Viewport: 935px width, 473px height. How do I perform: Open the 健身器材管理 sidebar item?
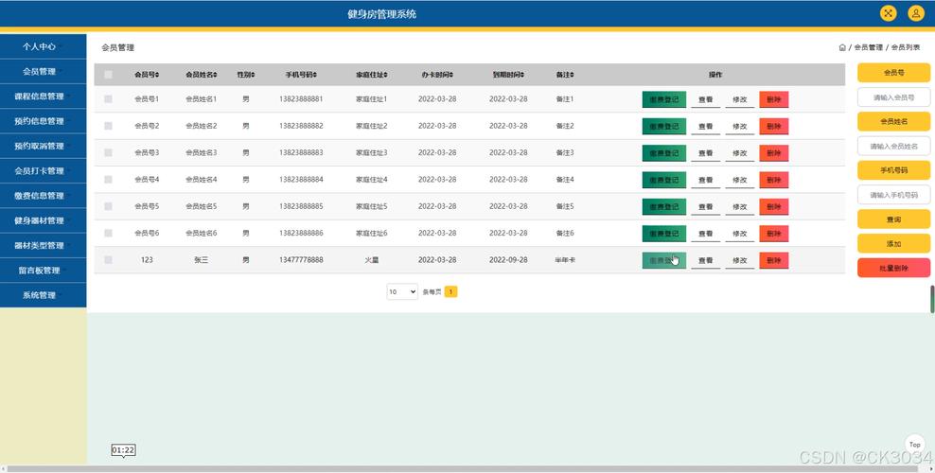pos(43,220)
